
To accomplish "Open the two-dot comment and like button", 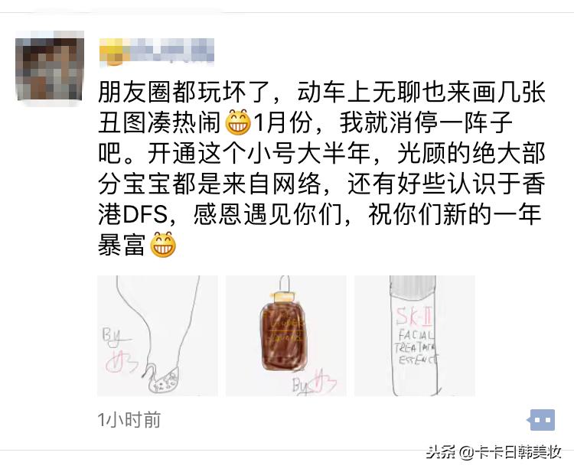I will (540, 420).
